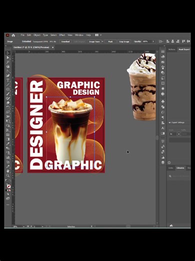The height and width of the screenshot is (261, 195).
Task: Open the Effect menu
Action: point(62,35)
